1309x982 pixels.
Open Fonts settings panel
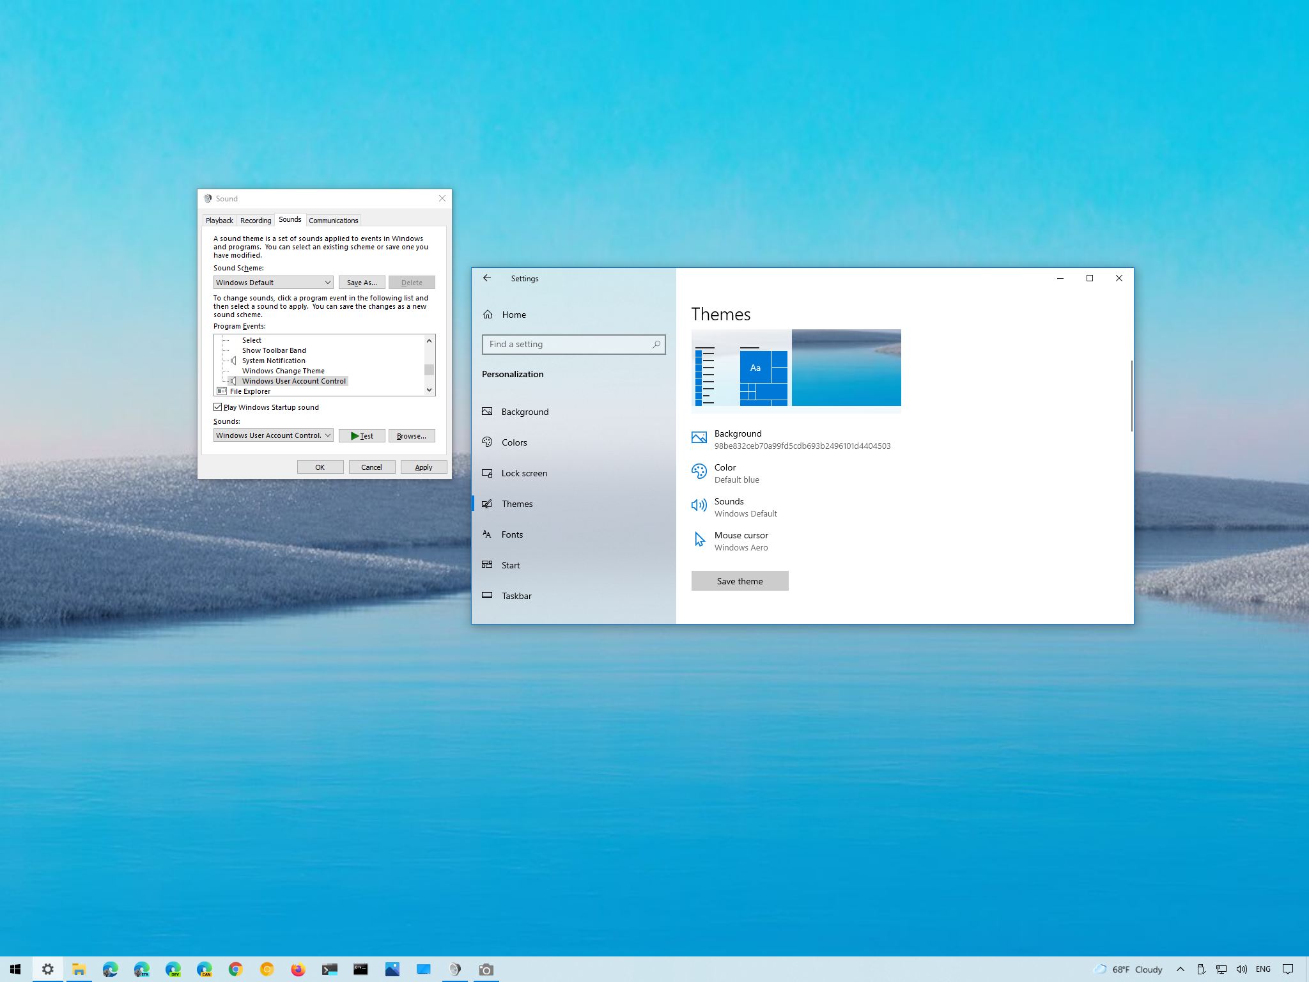point(512,533)
